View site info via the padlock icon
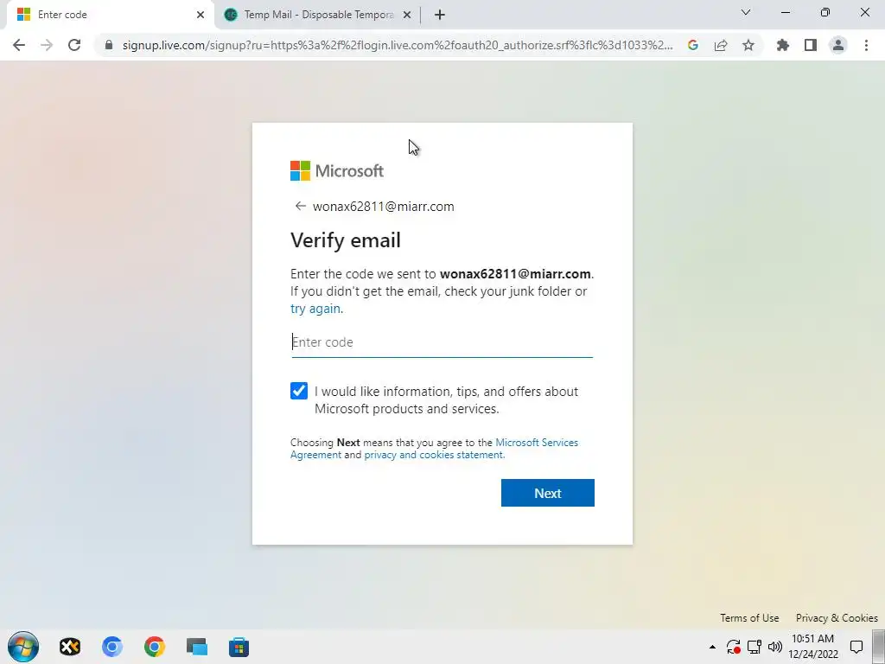Viewport: 885px width, 664px height. (x=109, y=45)
